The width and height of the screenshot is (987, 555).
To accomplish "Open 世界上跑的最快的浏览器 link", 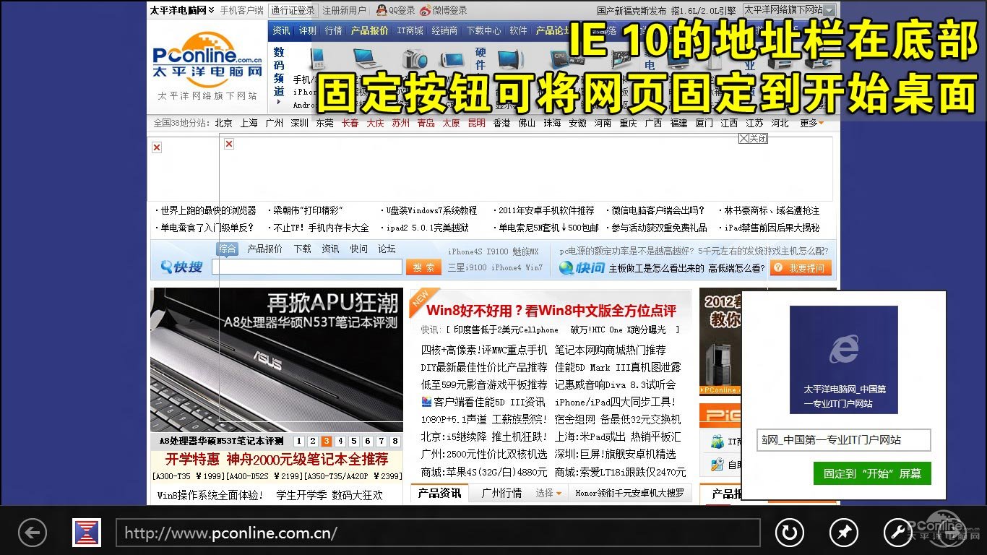I will coord(208,210).
